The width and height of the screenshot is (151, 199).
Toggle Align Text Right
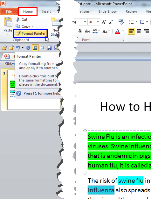coord(147,31)
